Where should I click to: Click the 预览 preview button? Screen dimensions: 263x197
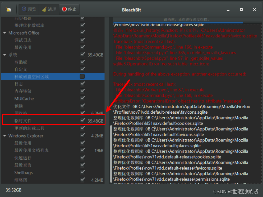point(29,9)
